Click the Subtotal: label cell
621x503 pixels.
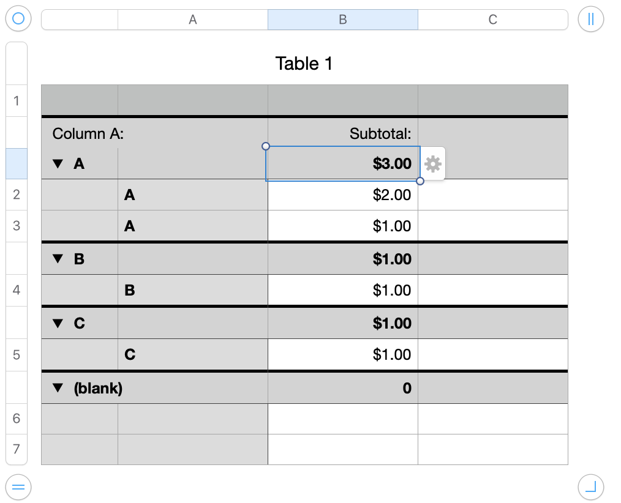click(343, 133)
